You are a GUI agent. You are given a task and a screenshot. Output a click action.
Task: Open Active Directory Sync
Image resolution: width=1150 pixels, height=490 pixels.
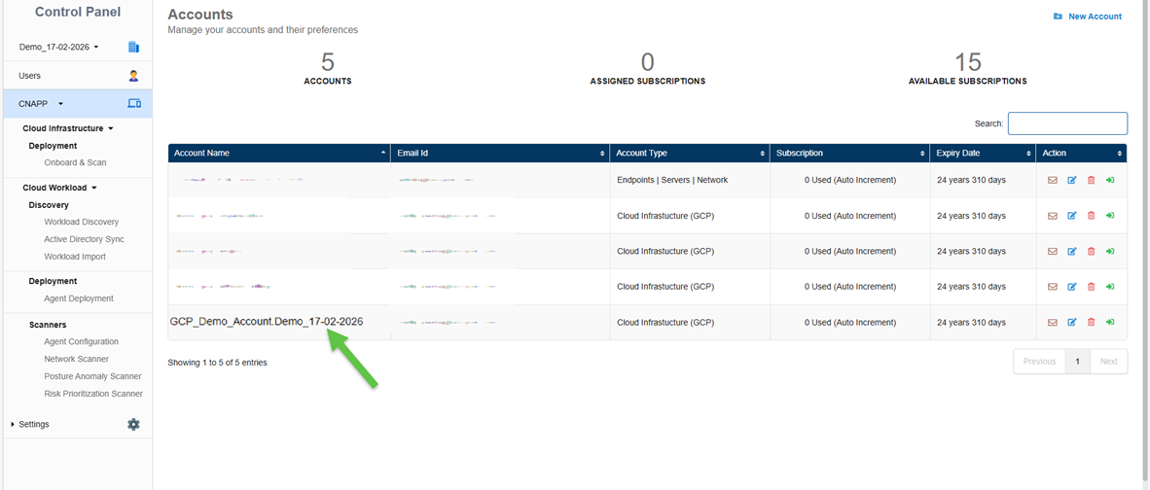(x=84, y=239)
